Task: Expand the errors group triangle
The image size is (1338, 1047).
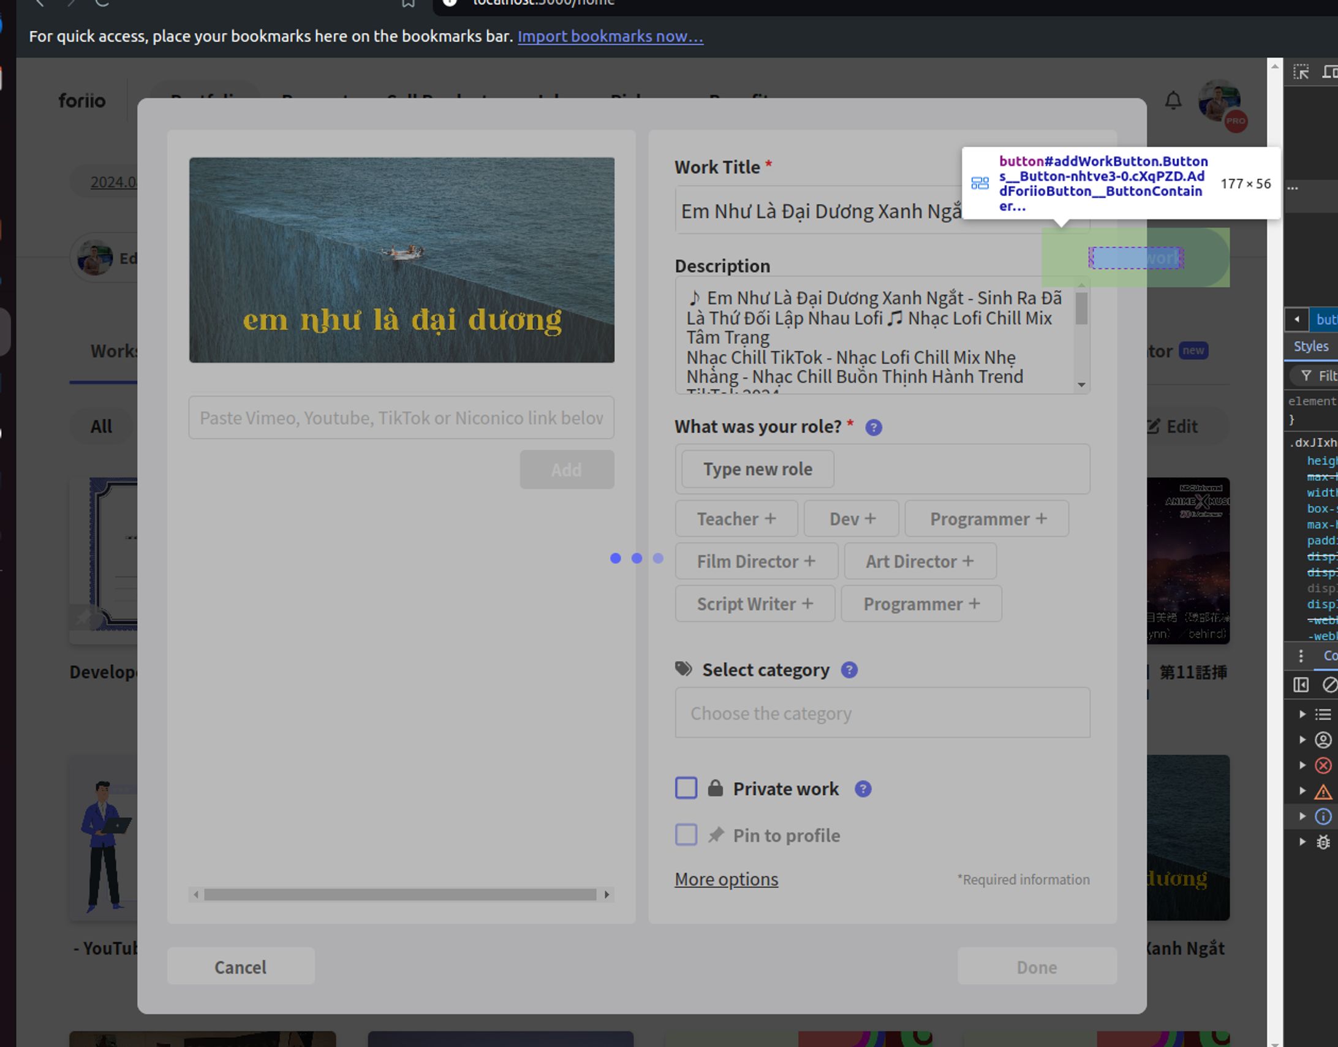Action: point(1302,766)
